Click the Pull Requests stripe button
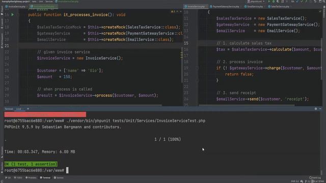Screen dimensions: 326x183 click(x=2, y=41)
